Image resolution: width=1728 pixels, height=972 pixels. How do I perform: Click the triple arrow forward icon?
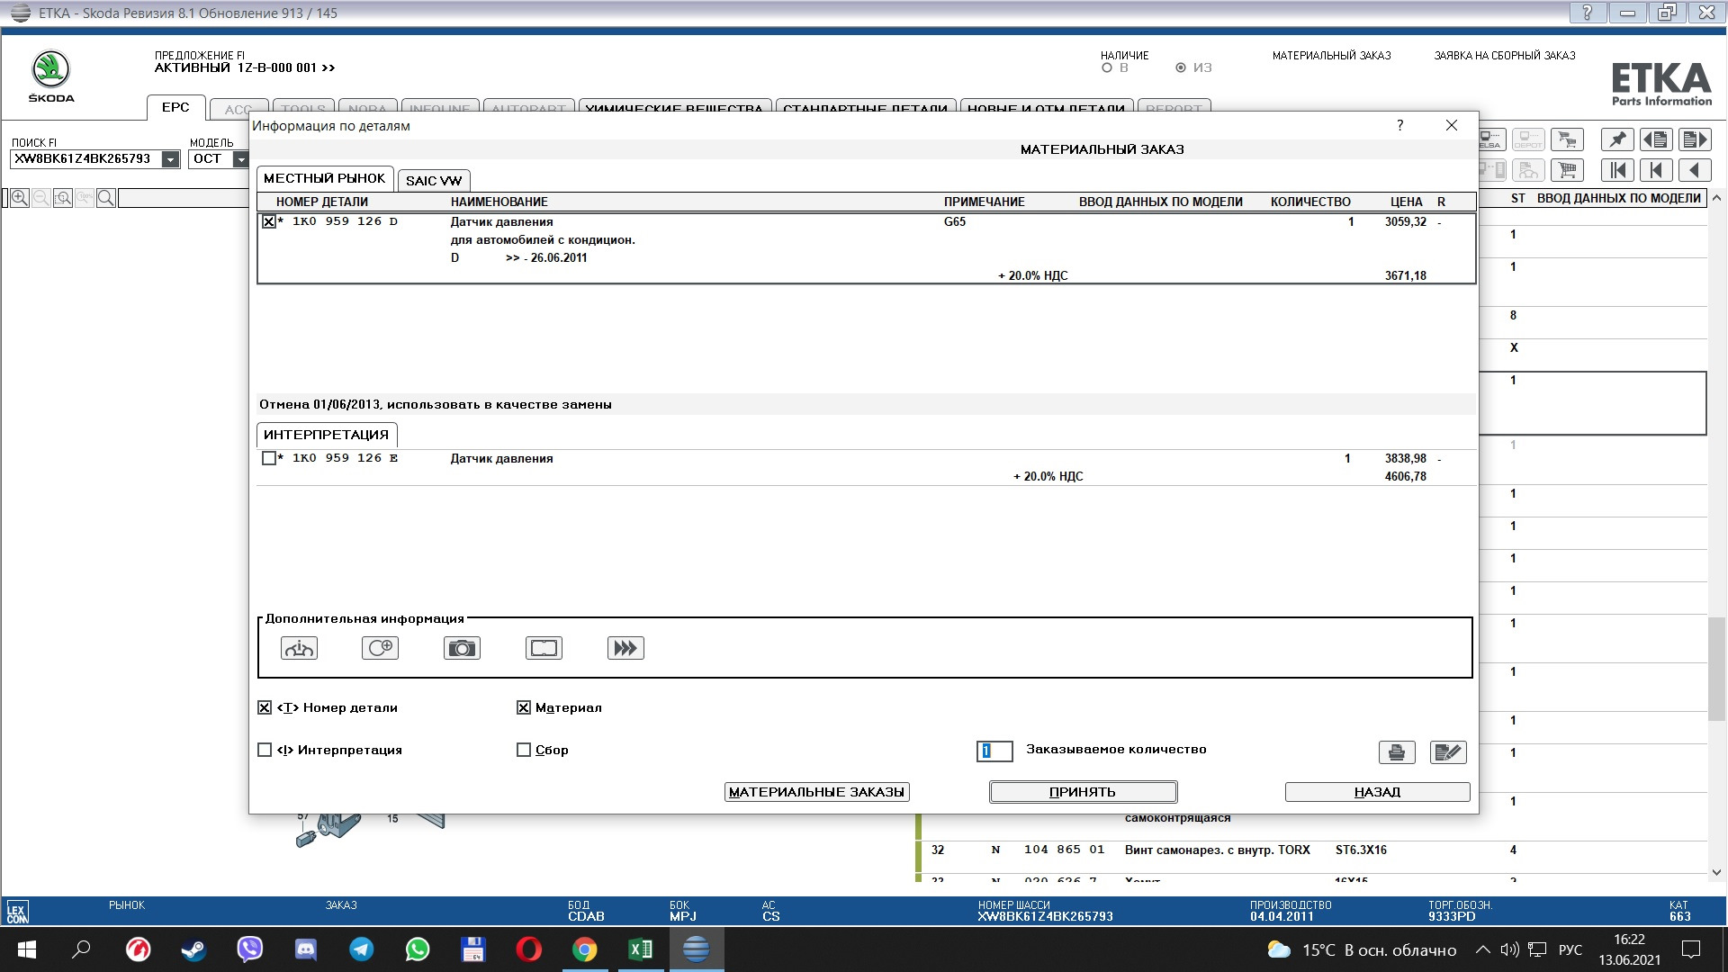point(625,648)
